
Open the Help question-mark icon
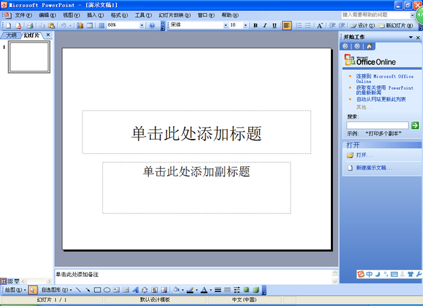pyautogui.click(x=152, y=26)
